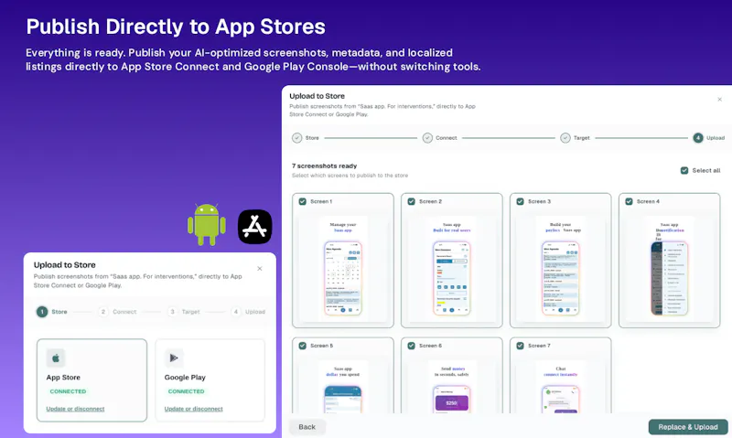Click the Replace & Upload button
Screen dimensions: 732x438
pos(688,427)
